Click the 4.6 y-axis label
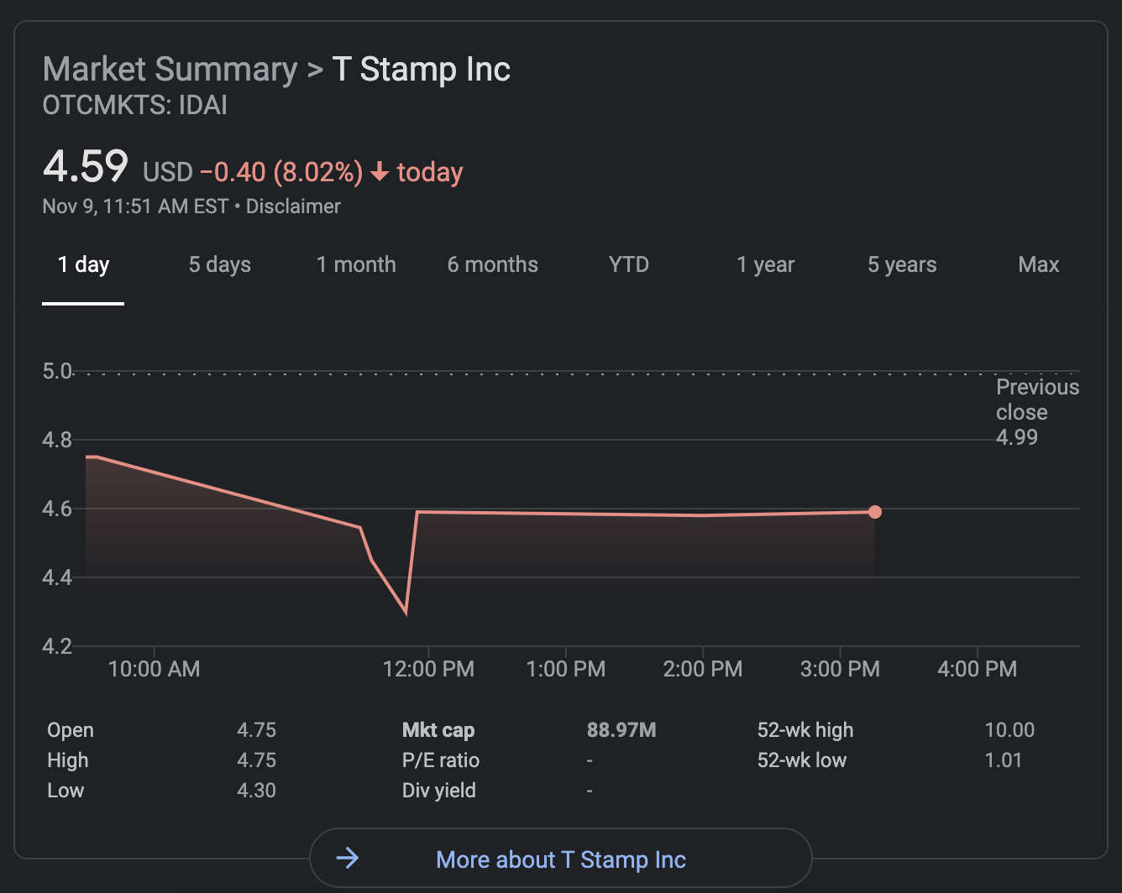Image resolution: width=1122 pixels, height=893 pixels. pos(57,509)
